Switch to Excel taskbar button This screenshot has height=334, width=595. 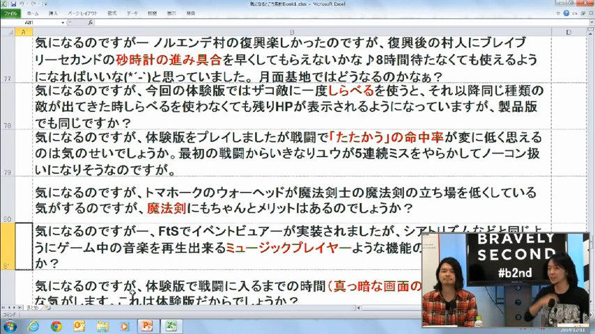pyautogui.click(x=171, y=326)
